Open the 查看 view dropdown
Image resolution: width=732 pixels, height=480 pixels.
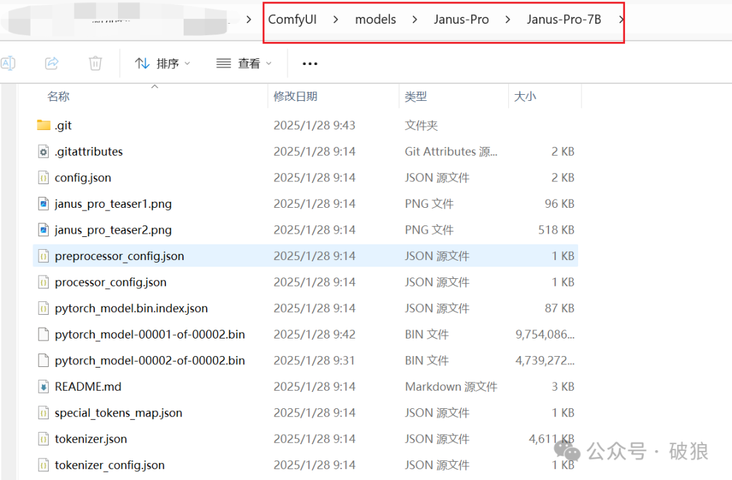(x=244, y=63)
